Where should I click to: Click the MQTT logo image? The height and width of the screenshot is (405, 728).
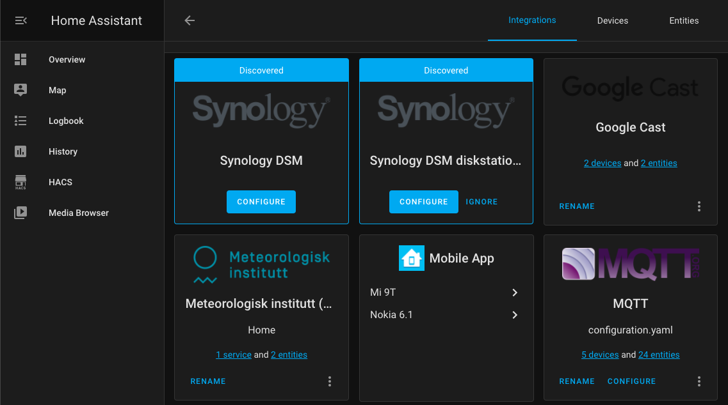coord(631,264)
